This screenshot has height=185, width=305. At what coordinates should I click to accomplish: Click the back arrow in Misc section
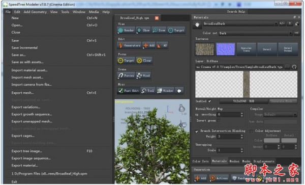click(179, 91)
